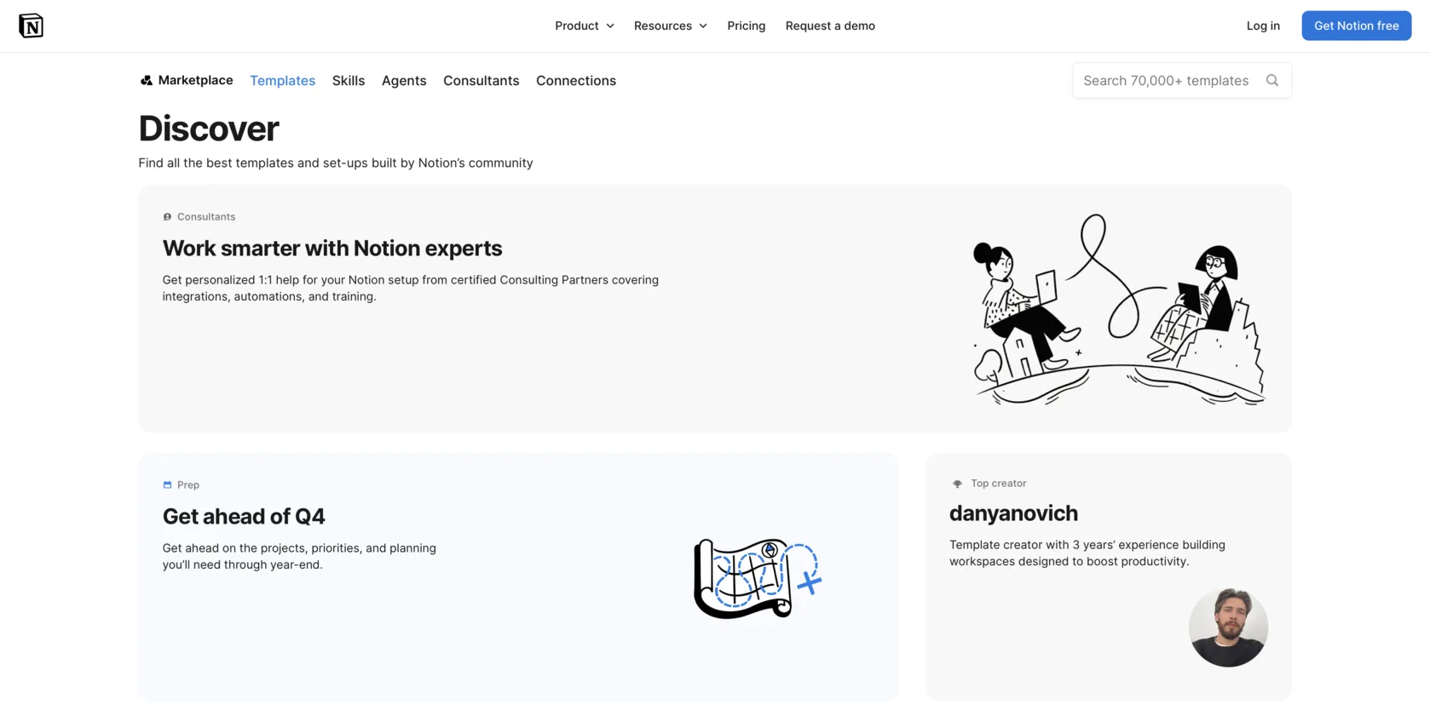Click the Discover page heading
Screen dimensions: 1430x716
click(x=209, y=129)
